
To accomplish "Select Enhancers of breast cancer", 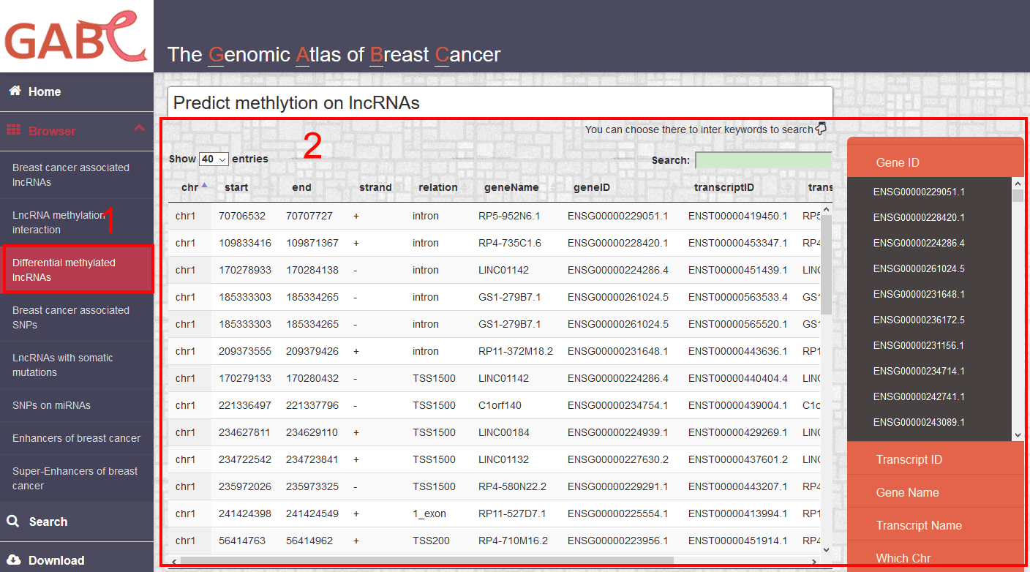I will coord(77,438).
